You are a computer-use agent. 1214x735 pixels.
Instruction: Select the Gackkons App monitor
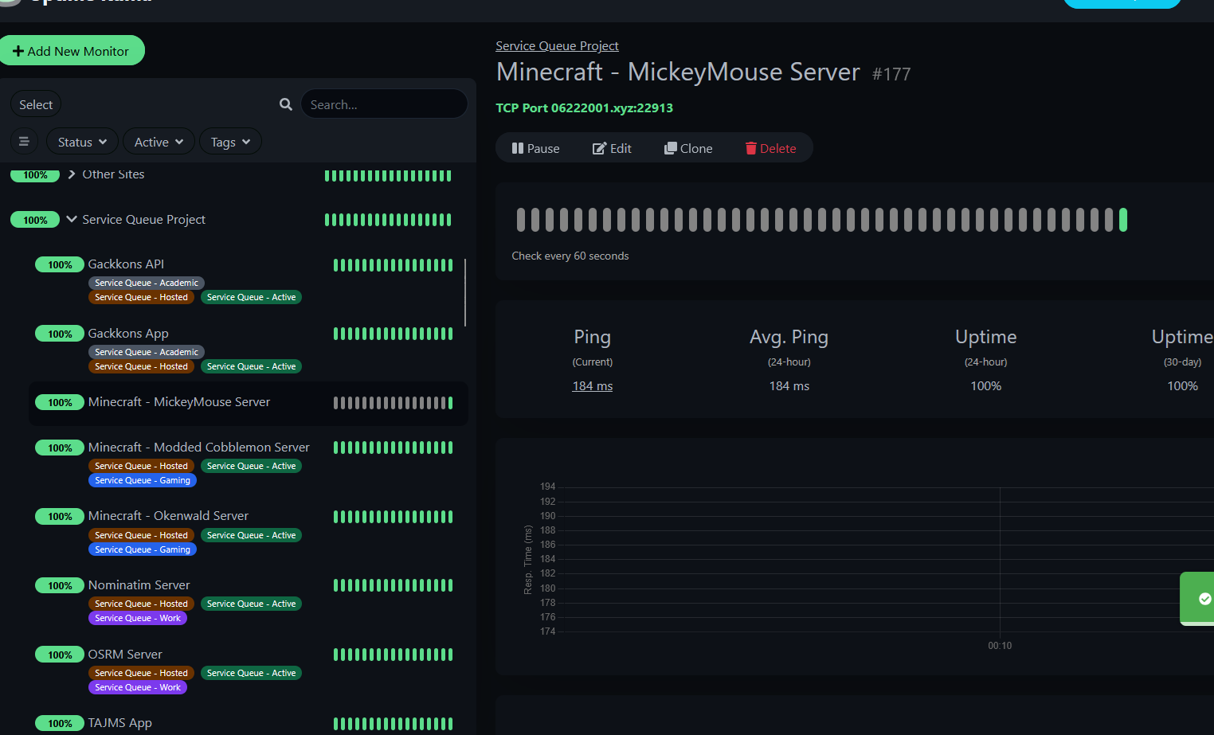click(x=128, y=334)
